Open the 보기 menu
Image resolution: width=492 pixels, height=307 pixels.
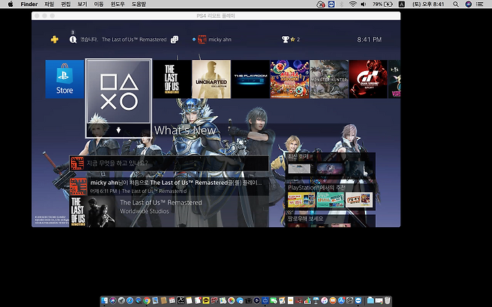[x=82, y=4]
